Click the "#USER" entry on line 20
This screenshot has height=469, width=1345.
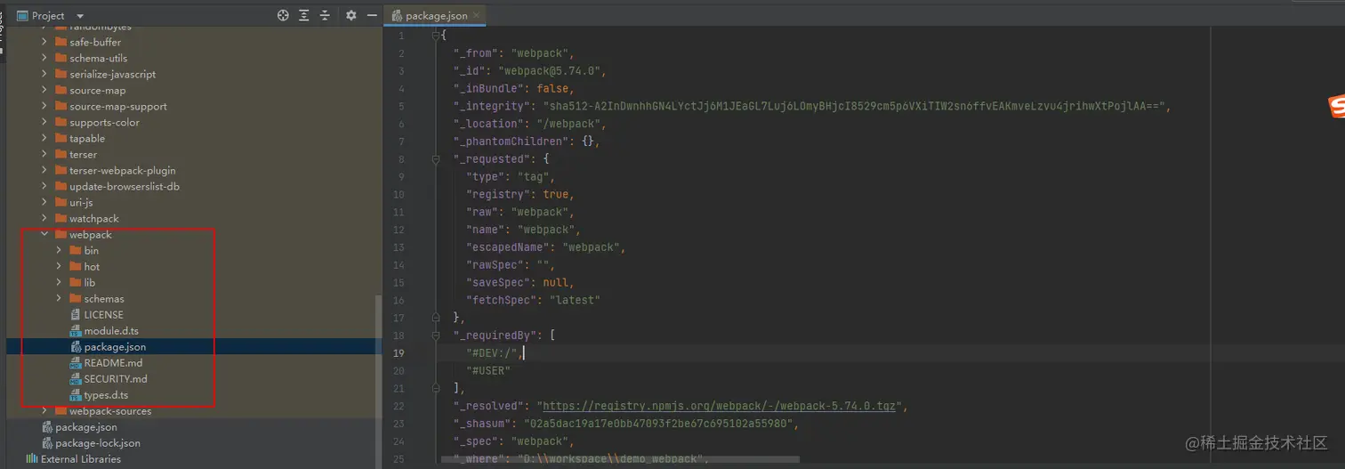pos(488,370)
